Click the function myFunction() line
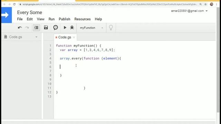 click(78, 46)
